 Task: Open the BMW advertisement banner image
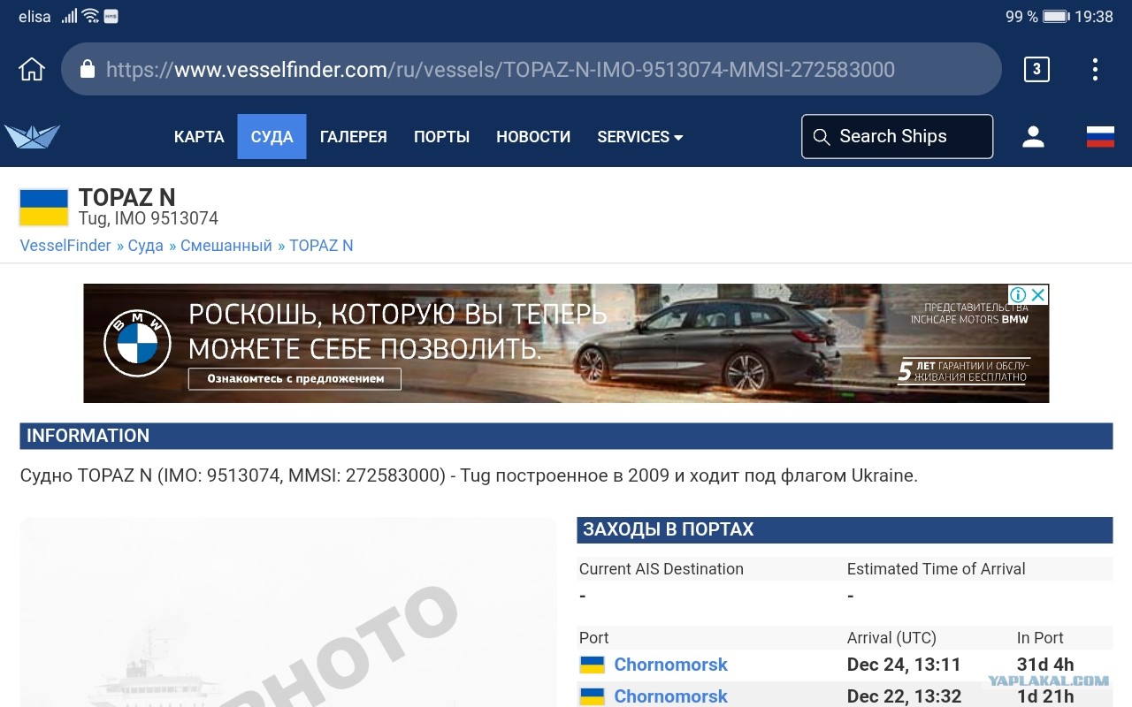pos(566,343)
